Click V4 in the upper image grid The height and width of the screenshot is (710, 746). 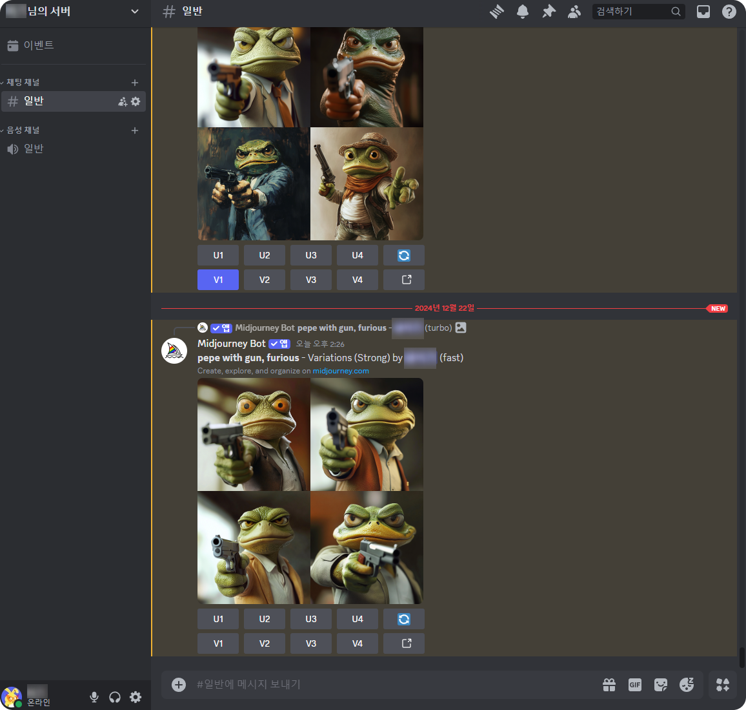click(x=358, y=280)
